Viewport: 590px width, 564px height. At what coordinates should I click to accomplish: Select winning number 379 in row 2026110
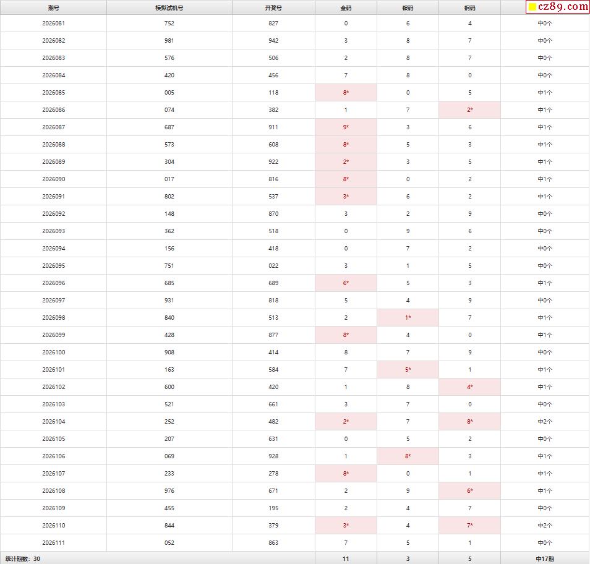click(x=273, y=525)
